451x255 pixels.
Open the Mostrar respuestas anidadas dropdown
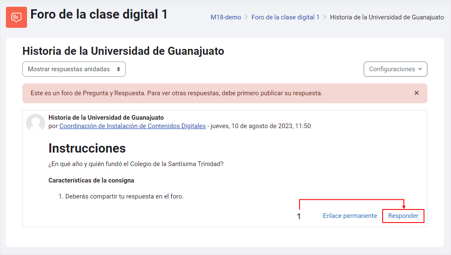(74, 69)
